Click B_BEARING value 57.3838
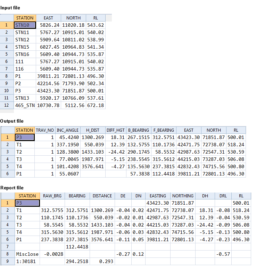 [139, 174]
